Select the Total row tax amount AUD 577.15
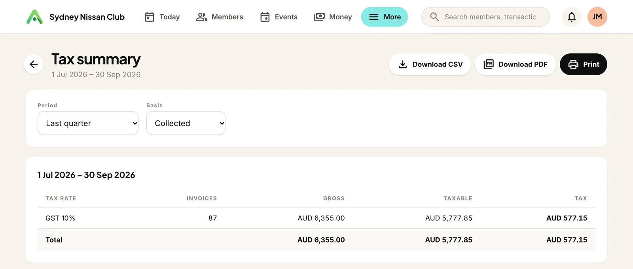633x269 pixels. pos(567,240)
